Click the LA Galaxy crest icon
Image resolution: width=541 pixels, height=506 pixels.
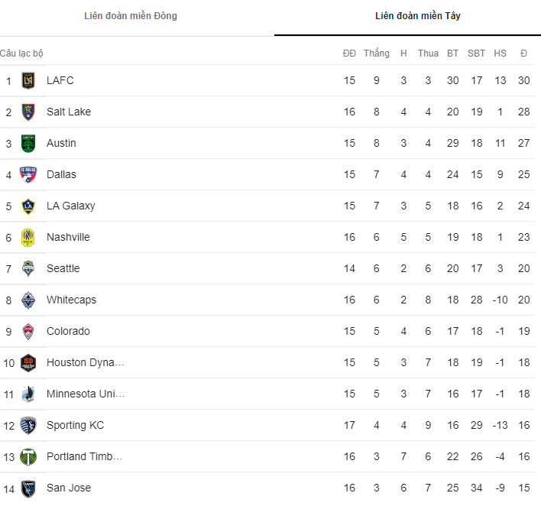pyautogui.click(x=28, y=206)
